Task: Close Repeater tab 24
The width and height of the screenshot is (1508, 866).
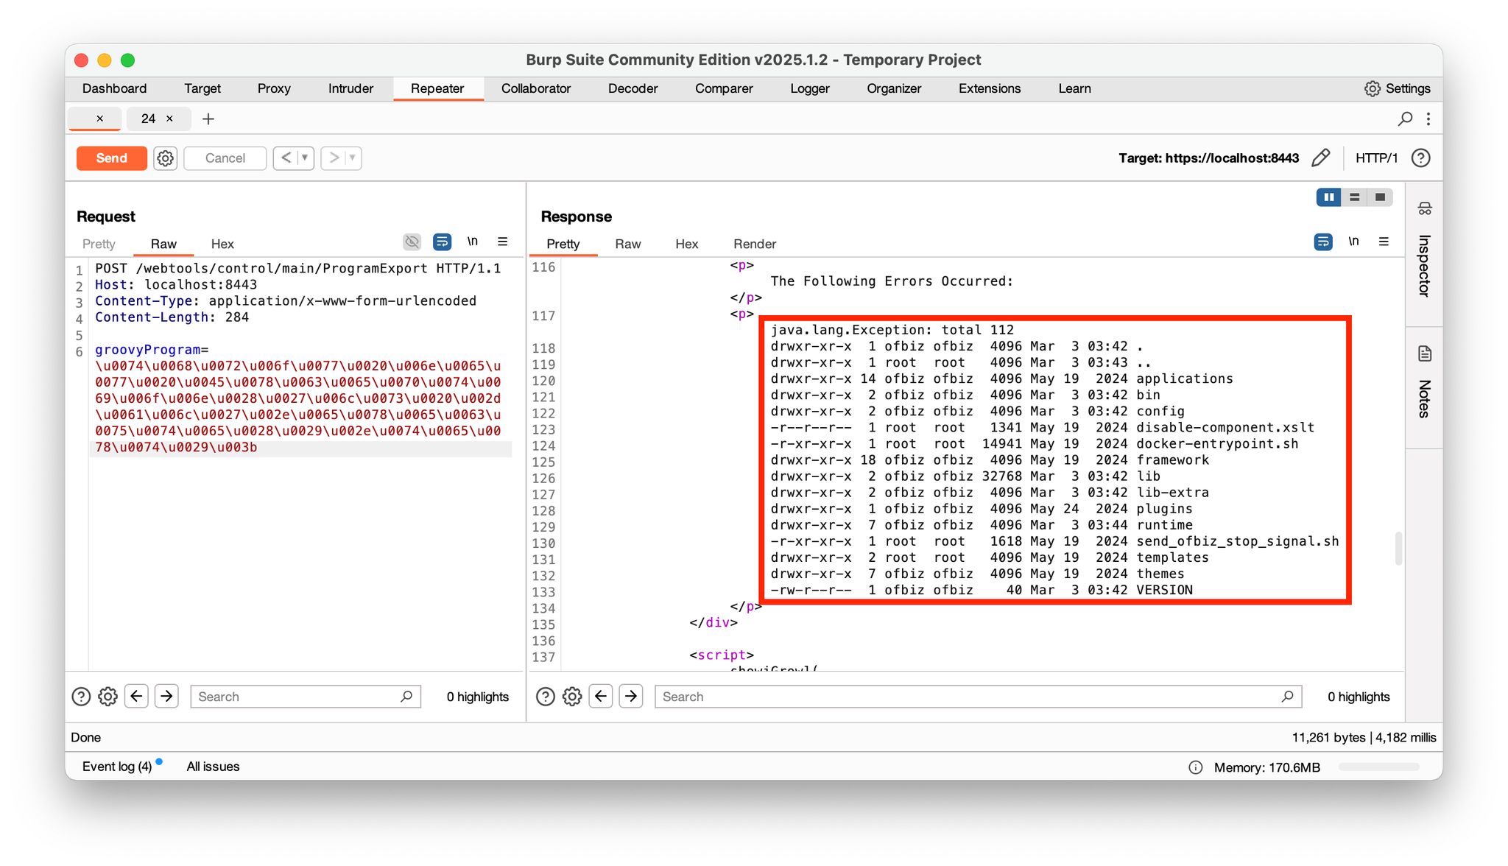Action: pyautogui.click(x=169, y=119)
